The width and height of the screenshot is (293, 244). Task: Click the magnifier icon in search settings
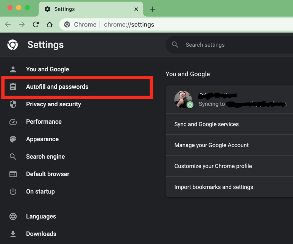tap(175, 44)
